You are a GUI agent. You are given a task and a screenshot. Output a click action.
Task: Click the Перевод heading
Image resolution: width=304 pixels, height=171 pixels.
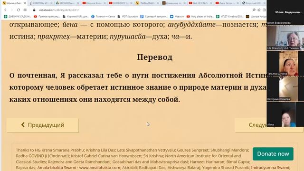[155, 57]
